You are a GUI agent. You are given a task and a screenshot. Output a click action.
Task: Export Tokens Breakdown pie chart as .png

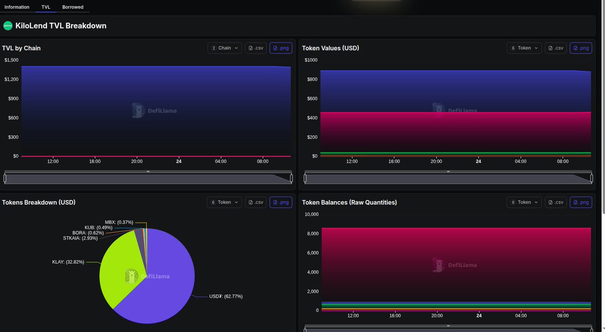[x=281, y=202]
